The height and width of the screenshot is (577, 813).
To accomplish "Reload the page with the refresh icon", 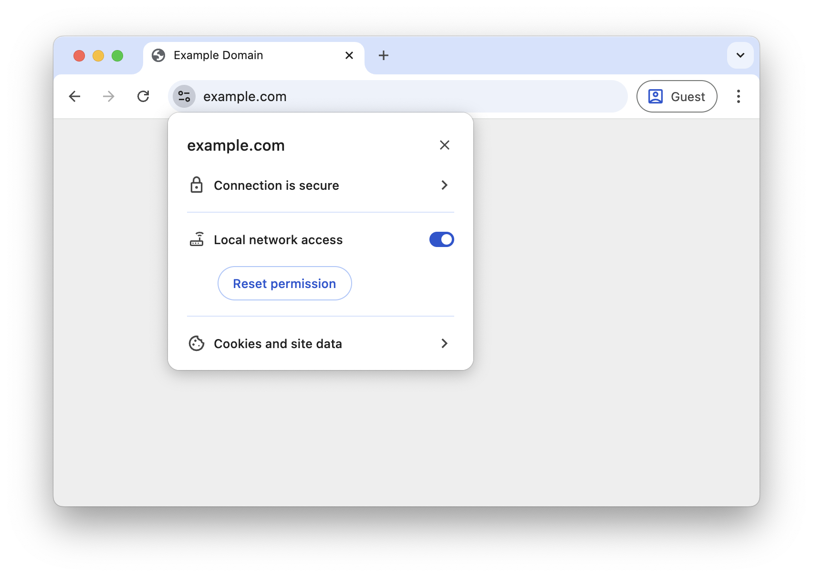I will point(143,96).
